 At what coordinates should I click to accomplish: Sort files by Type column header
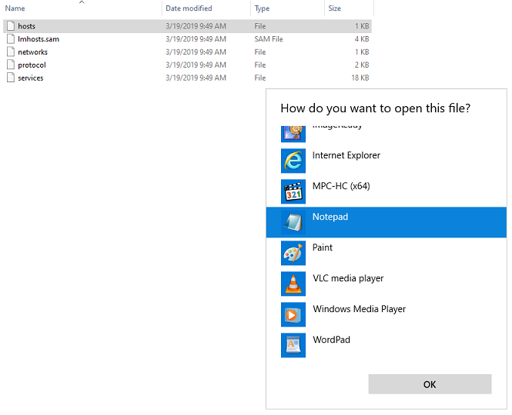tap(263, 8)
